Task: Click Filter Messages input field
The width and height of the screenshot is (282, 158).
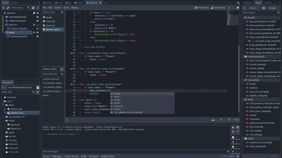Action: (x=136, y=151)
